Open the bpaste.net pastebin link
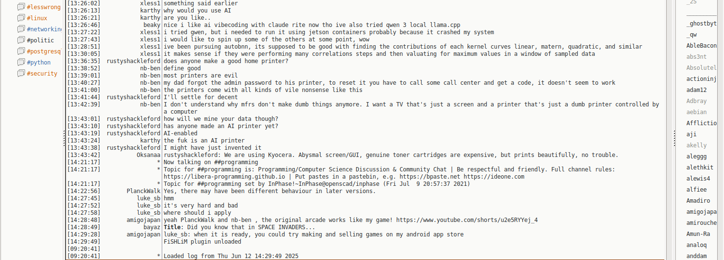The image size is (724, 260). (x=429, y=177)
